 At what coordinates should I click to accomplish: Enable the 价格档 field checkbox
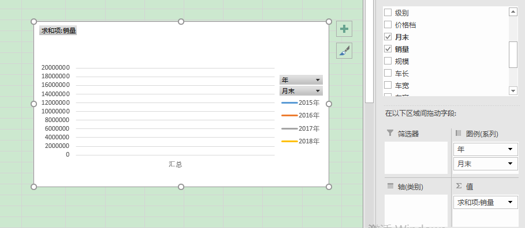click(388, 25)
